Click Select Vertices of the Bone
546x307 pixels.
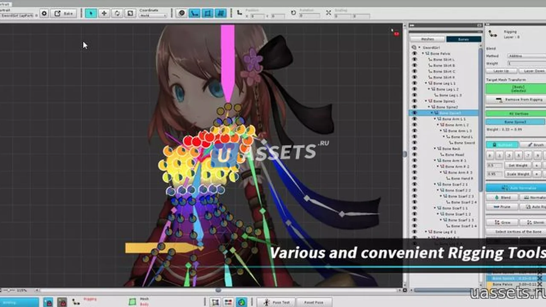click(x=516, y=232)
